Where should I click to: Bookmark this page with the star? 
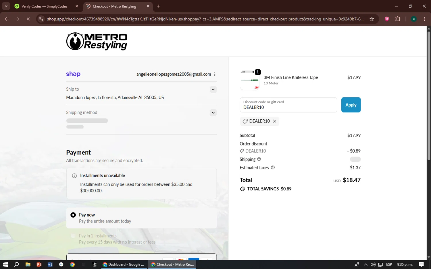point(372,19)
